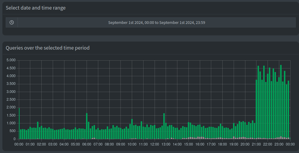This screenshot has height=153, width=299.
Task: Click the 23:00 x-axis label
Action: click(x=279, y=144)
